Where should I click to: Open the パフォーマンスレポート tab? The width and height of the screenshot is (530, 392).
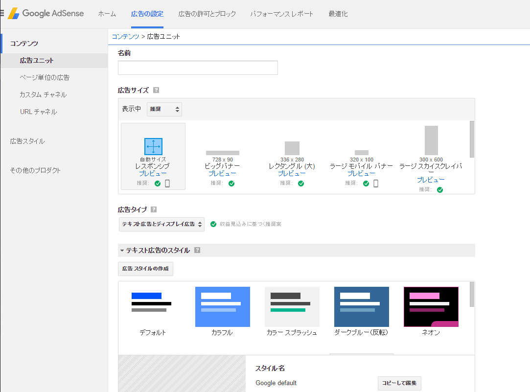[x=281, y=14]
